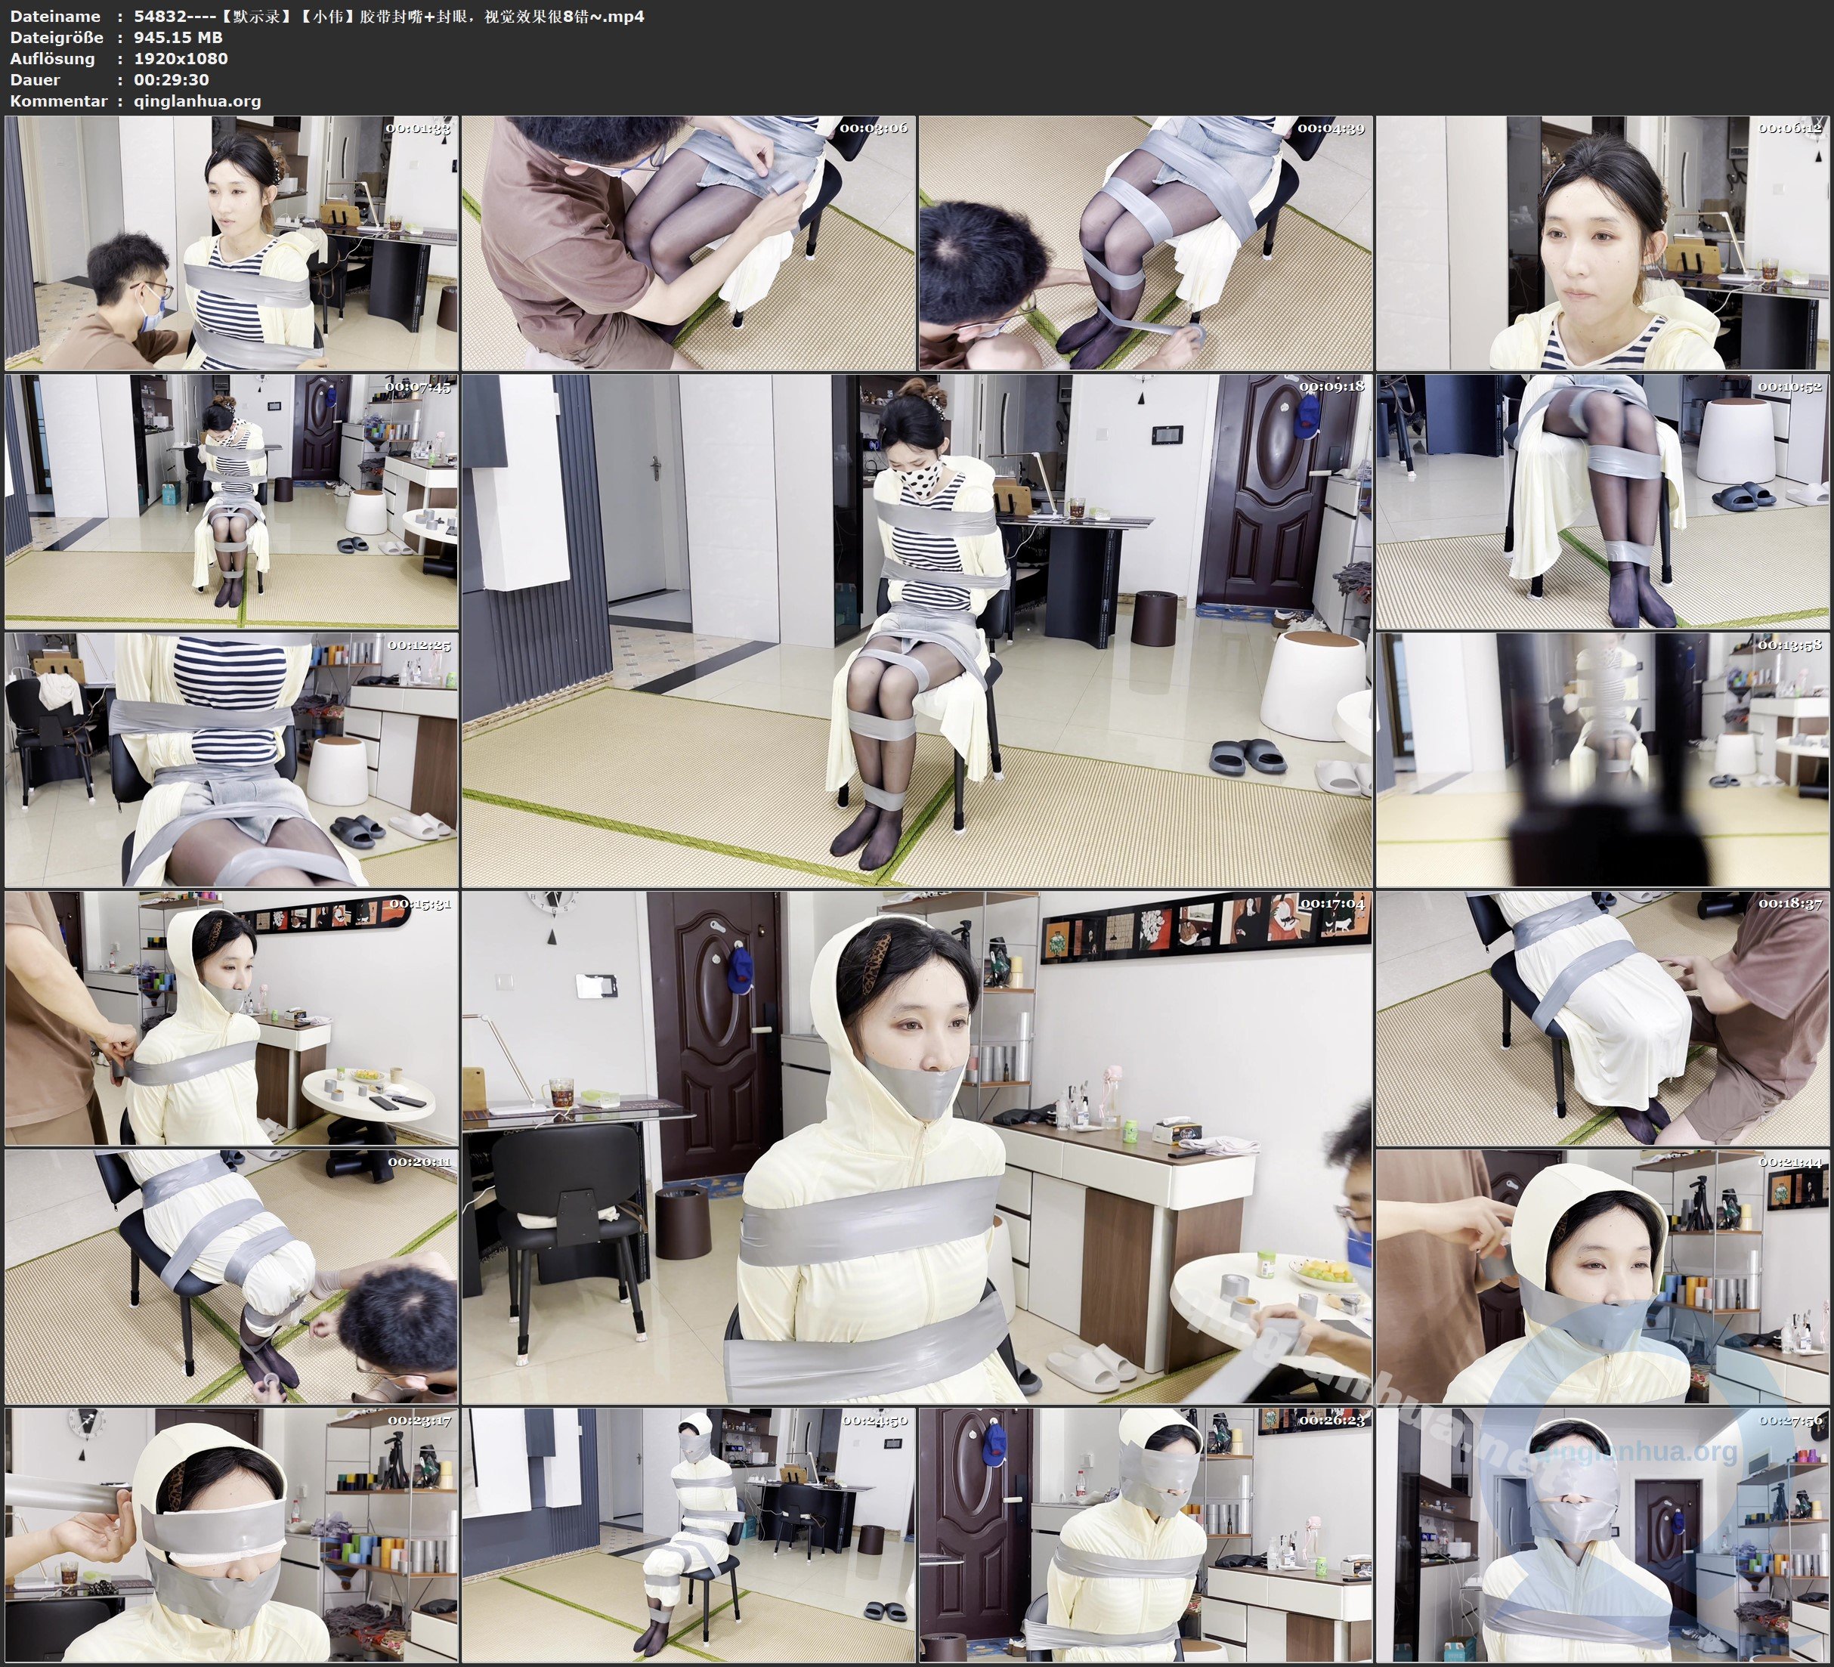Image resolution: width=1834 pixels, height=1667 pixels.
Task: Select the duration value 00:29:30
Action: click(x=172, y=79)
